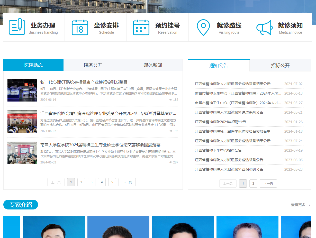Screen dimensions: 316x238
Task: Click news date 2024-06-07
Action: point(48,131)
